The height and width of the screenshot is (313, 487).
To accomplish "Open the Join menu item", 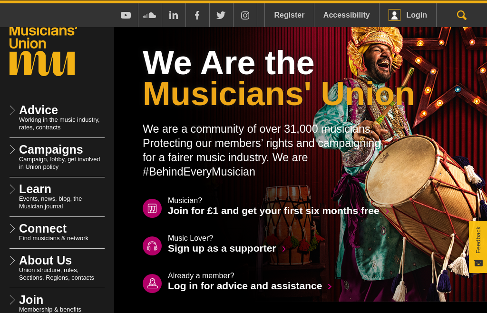I will coord(31,300).
